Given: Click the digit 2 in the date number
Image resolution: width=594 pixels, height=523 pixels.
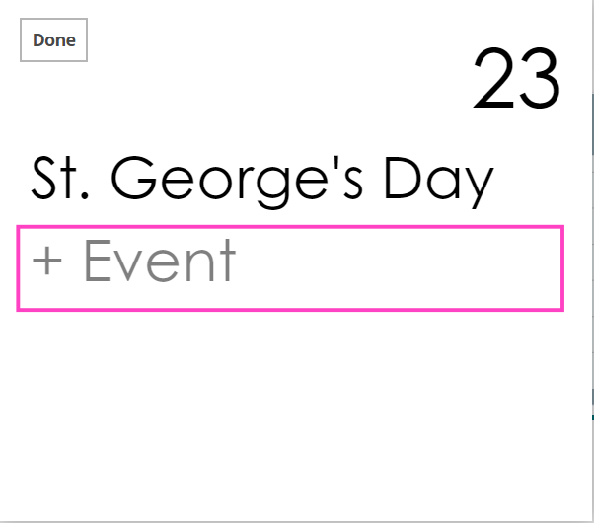Looking at the screenshot, I should tap(495, 81).
